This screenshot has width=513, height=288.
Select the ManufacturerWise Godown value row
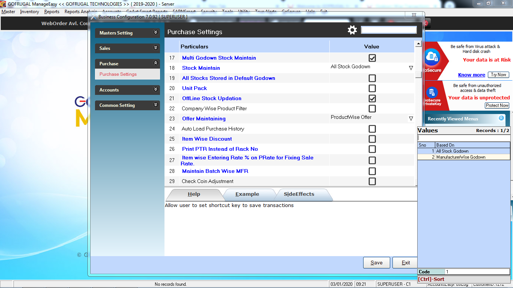[464, 157]
